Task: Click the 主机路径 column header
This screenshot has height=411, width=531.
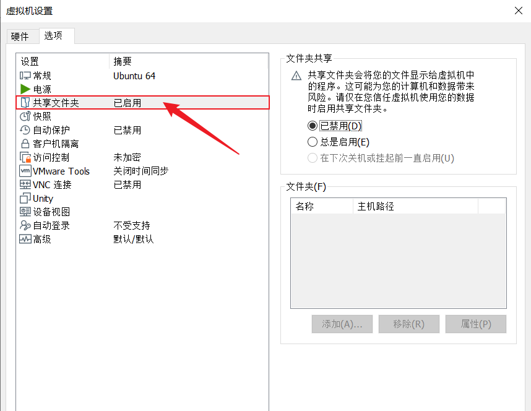Action: pyautogui.click(x=415, y=206)
